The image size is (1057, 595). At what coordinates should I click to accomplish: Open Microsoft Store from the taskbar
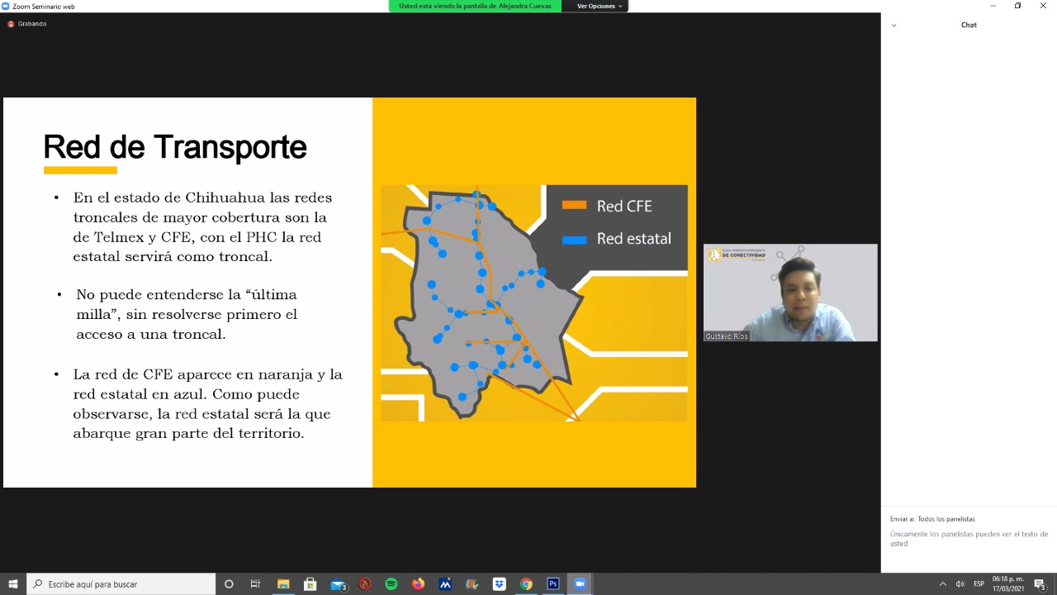310,583
